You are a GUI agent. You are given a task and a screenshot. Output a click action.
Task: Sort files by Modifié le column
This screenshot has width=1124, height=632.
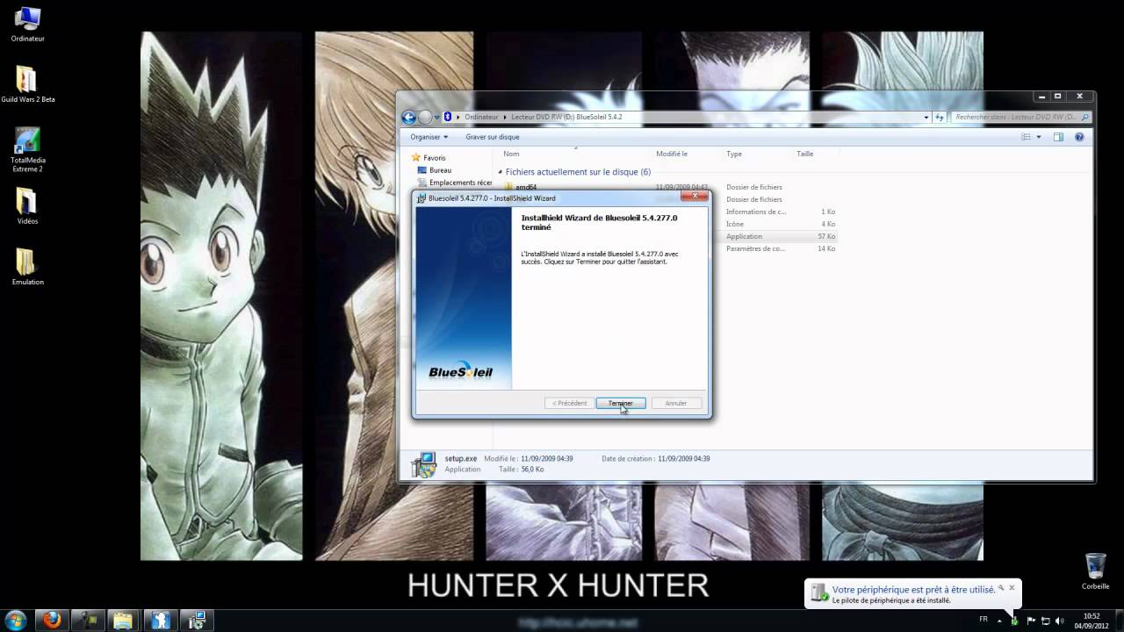(x=672, y=154)
